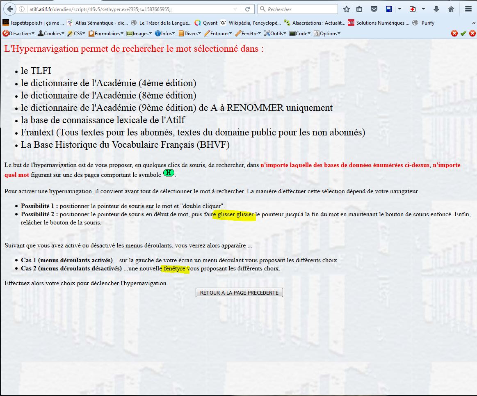Reload the page with the refresh icon
Viewport: 477px width, 396px height.
pyautogui.click(x=247, y=9)
